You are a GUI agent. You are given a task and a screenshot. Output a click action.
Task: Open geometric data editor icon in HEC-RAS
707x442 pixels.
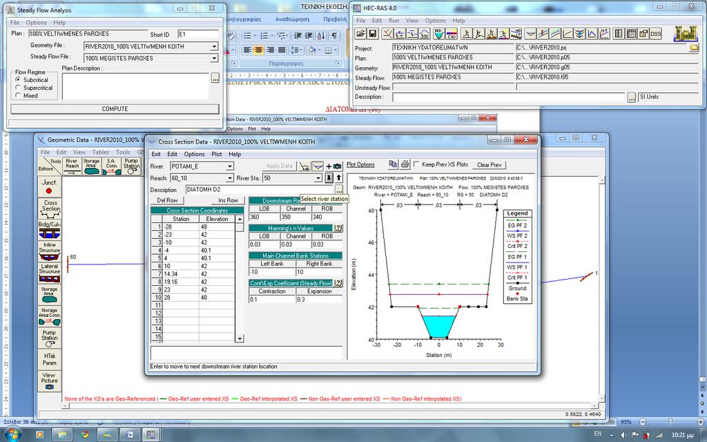(387, 33)
